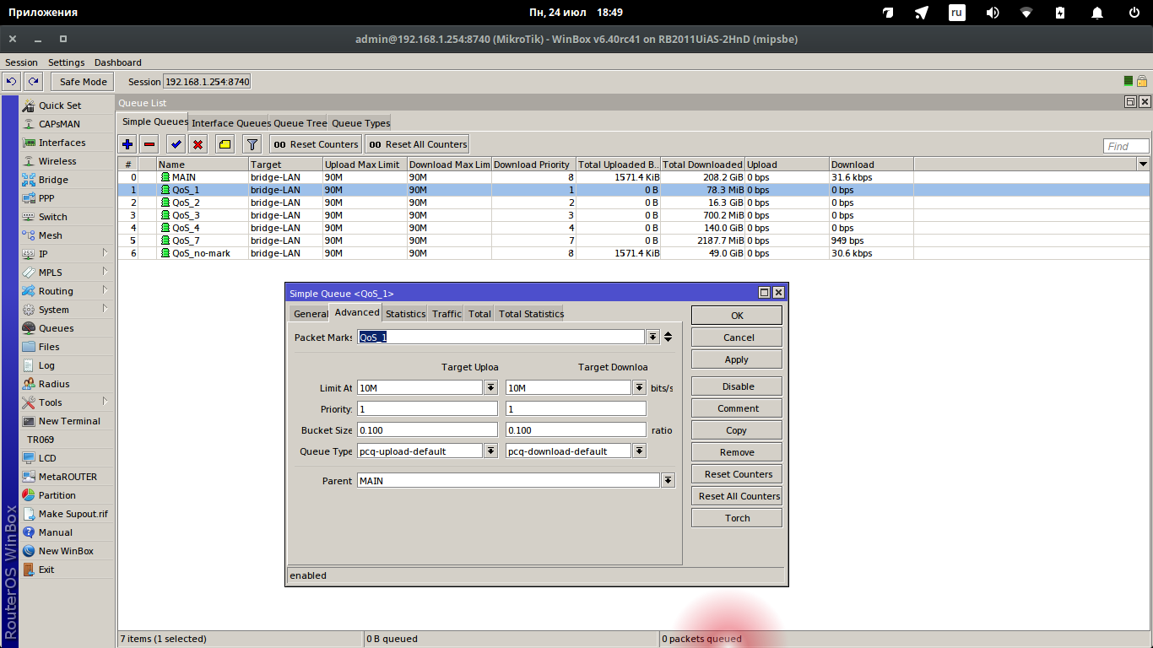
Task: Click the Undo arrow in toolbar
Action: tap(12, 82)
